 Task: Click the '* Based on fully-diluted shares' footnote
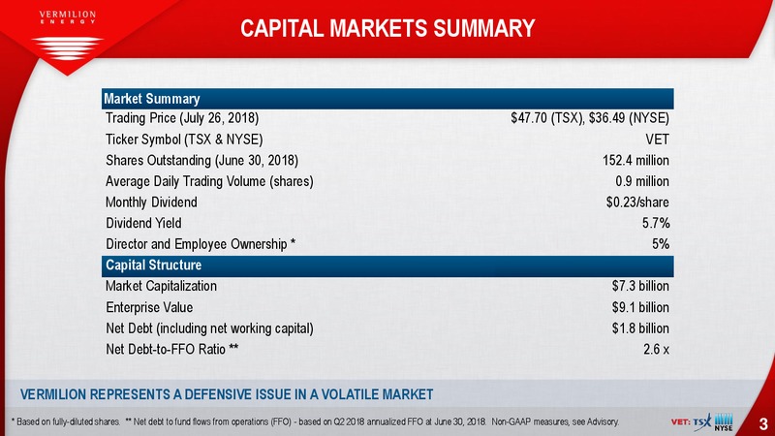65,421
